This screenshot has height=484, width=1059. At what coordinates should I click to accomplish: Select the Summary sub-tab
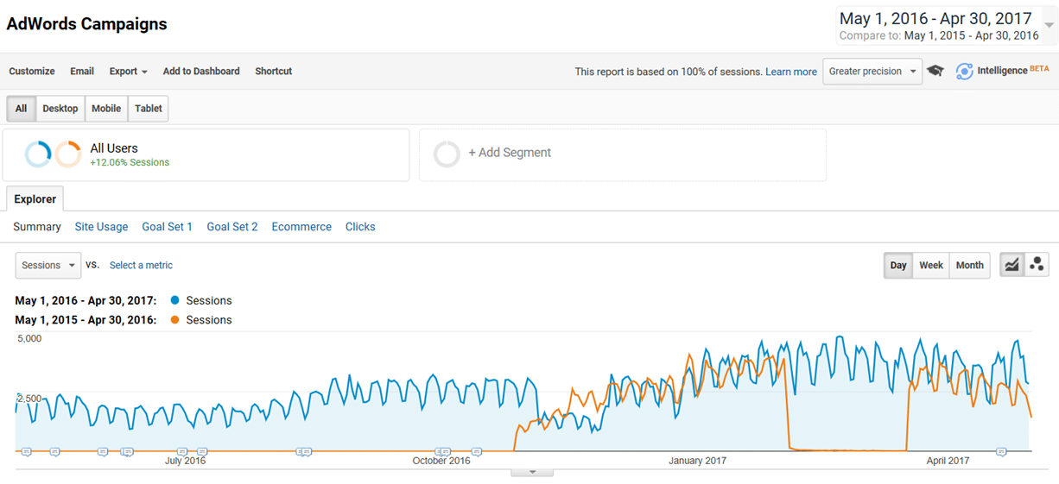coord(37,227)
